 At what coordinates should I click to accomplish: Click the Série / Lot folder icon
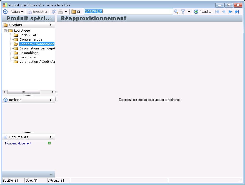[x=16, y=35]
